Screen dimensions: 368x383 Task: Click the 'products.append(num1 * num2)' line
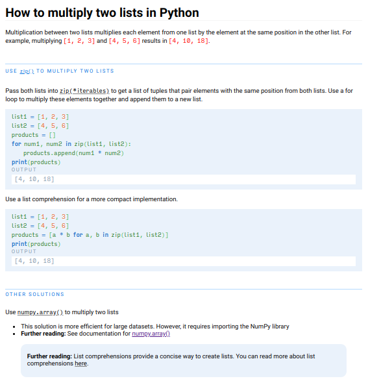(73, 153)
